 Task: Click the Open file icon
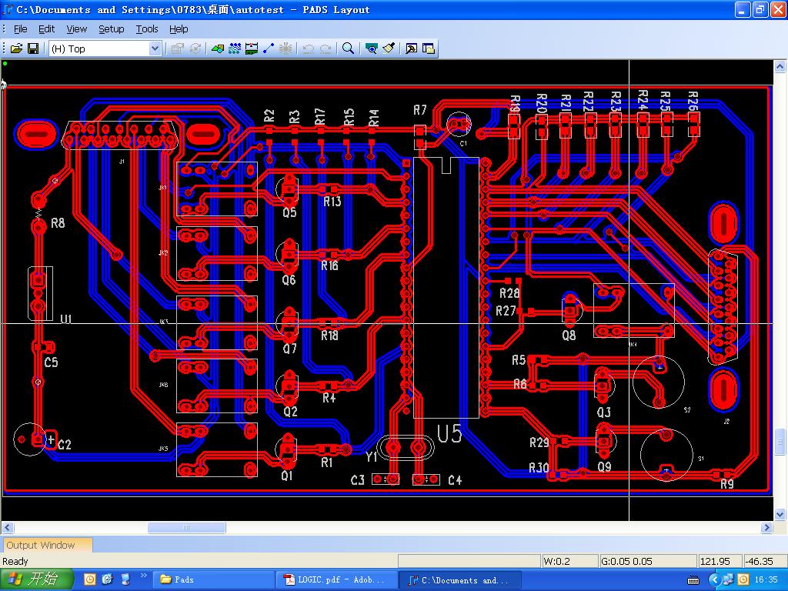coord(15,48)
